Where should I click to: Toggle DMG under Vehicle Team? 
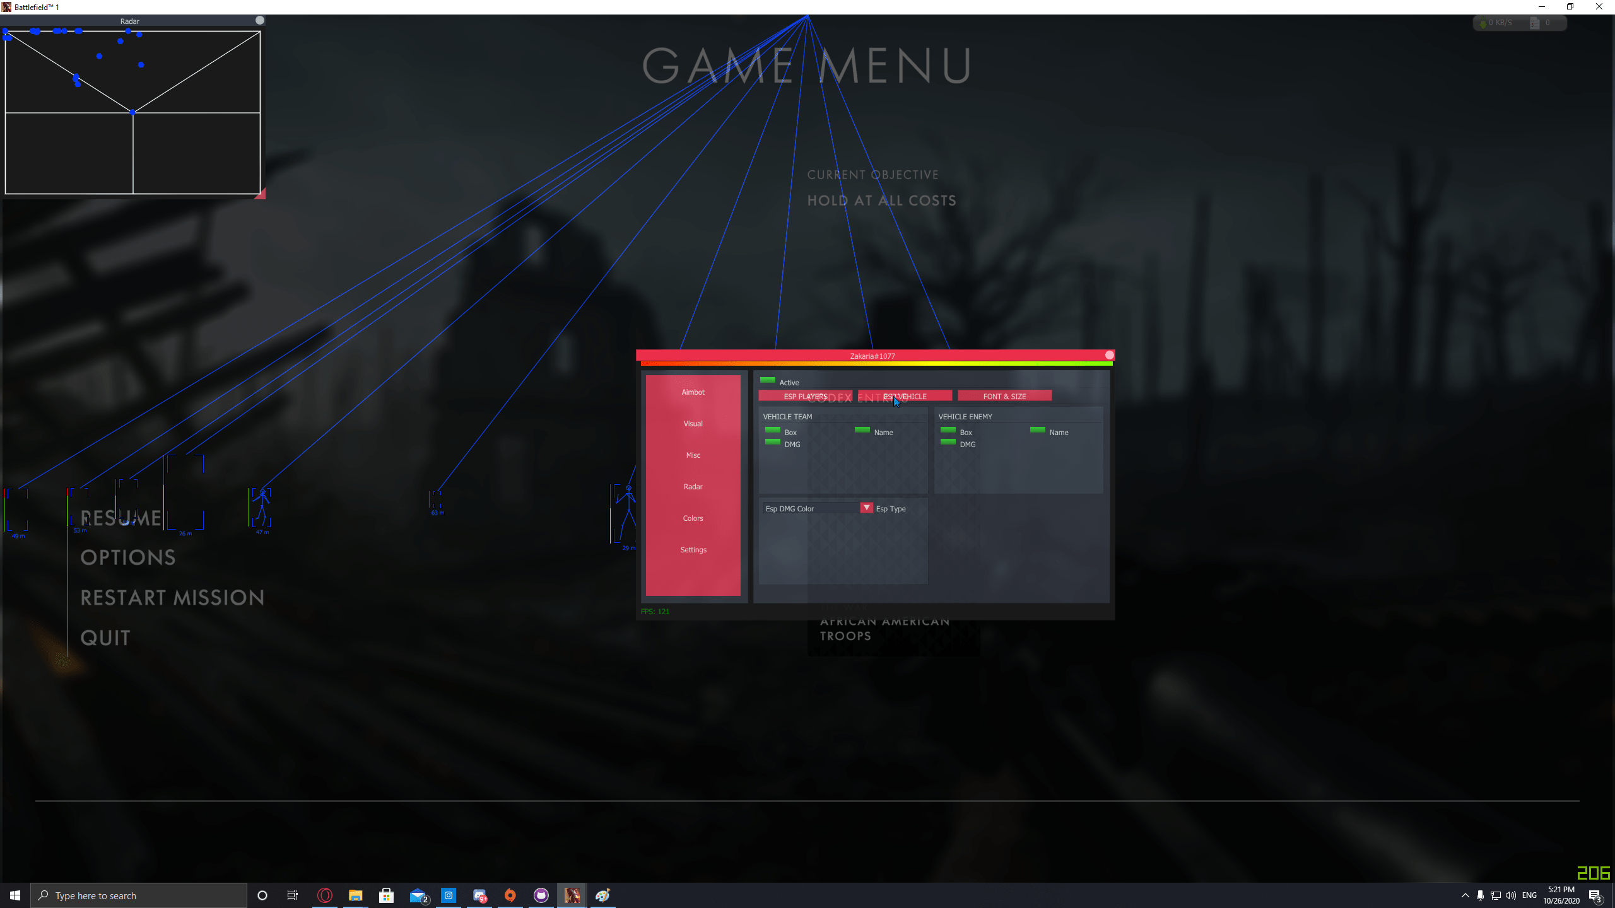click(x=773, y=443)
